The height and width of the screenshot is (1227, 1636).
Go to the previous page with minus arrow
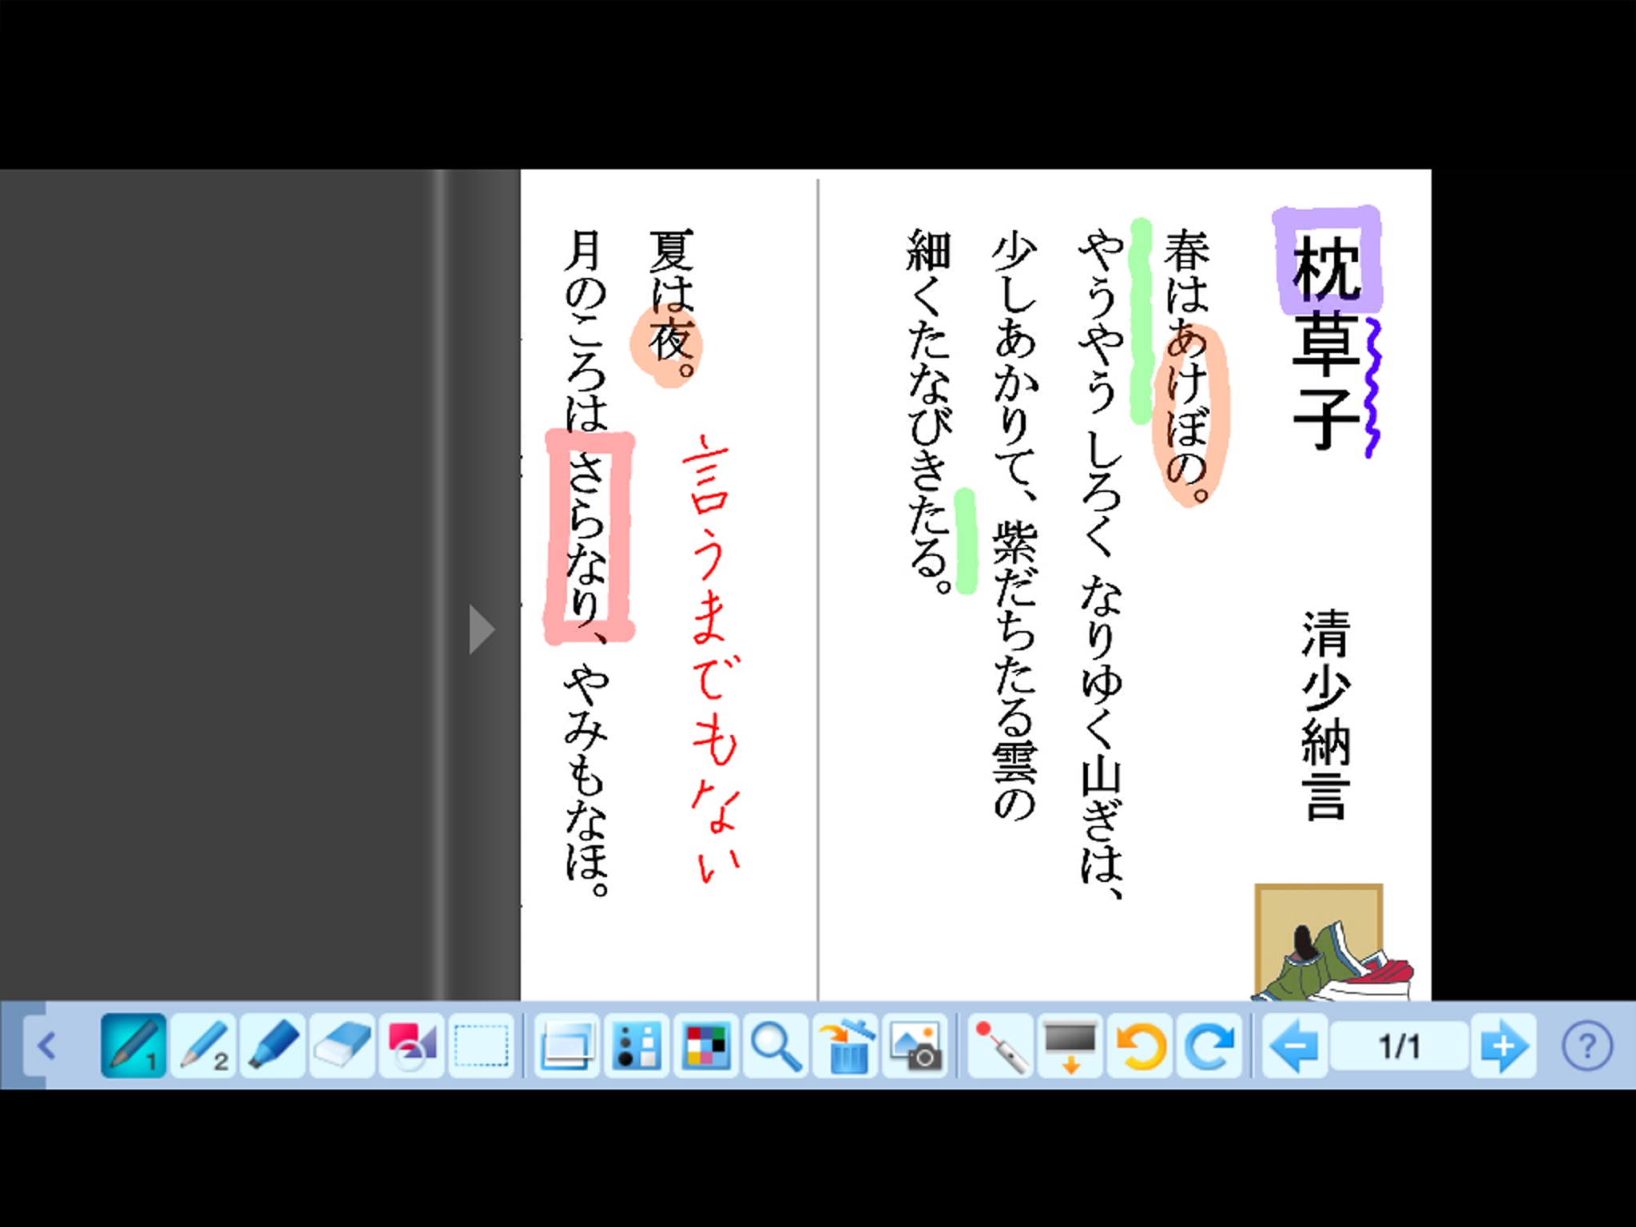[x=1294, y=1045]
